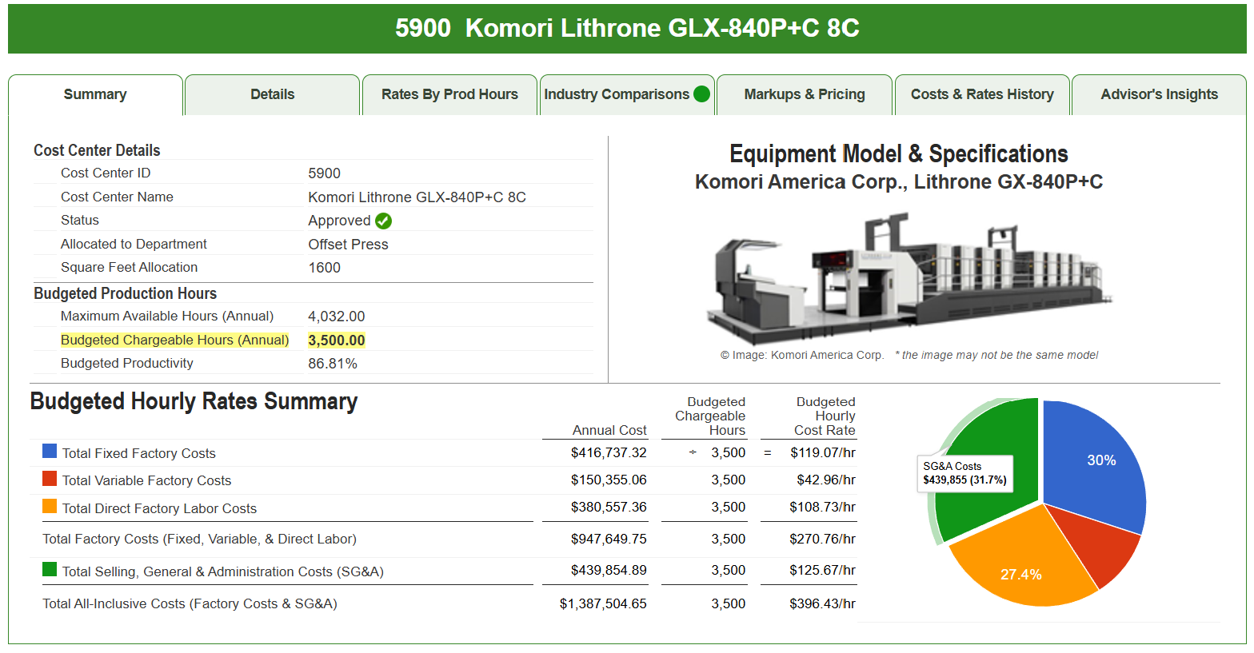Go to Industry Comparisons tab

627,94
